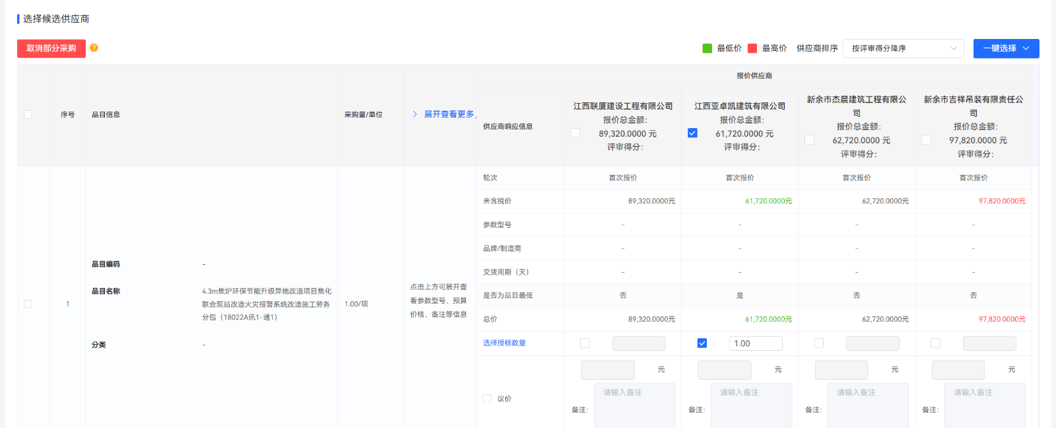The width and height of the screenshot is (1056, 428).
Task: Click 备注 textarea under 新余市杰晨建筑工程有限公司
Action: [x=869, y=406]
